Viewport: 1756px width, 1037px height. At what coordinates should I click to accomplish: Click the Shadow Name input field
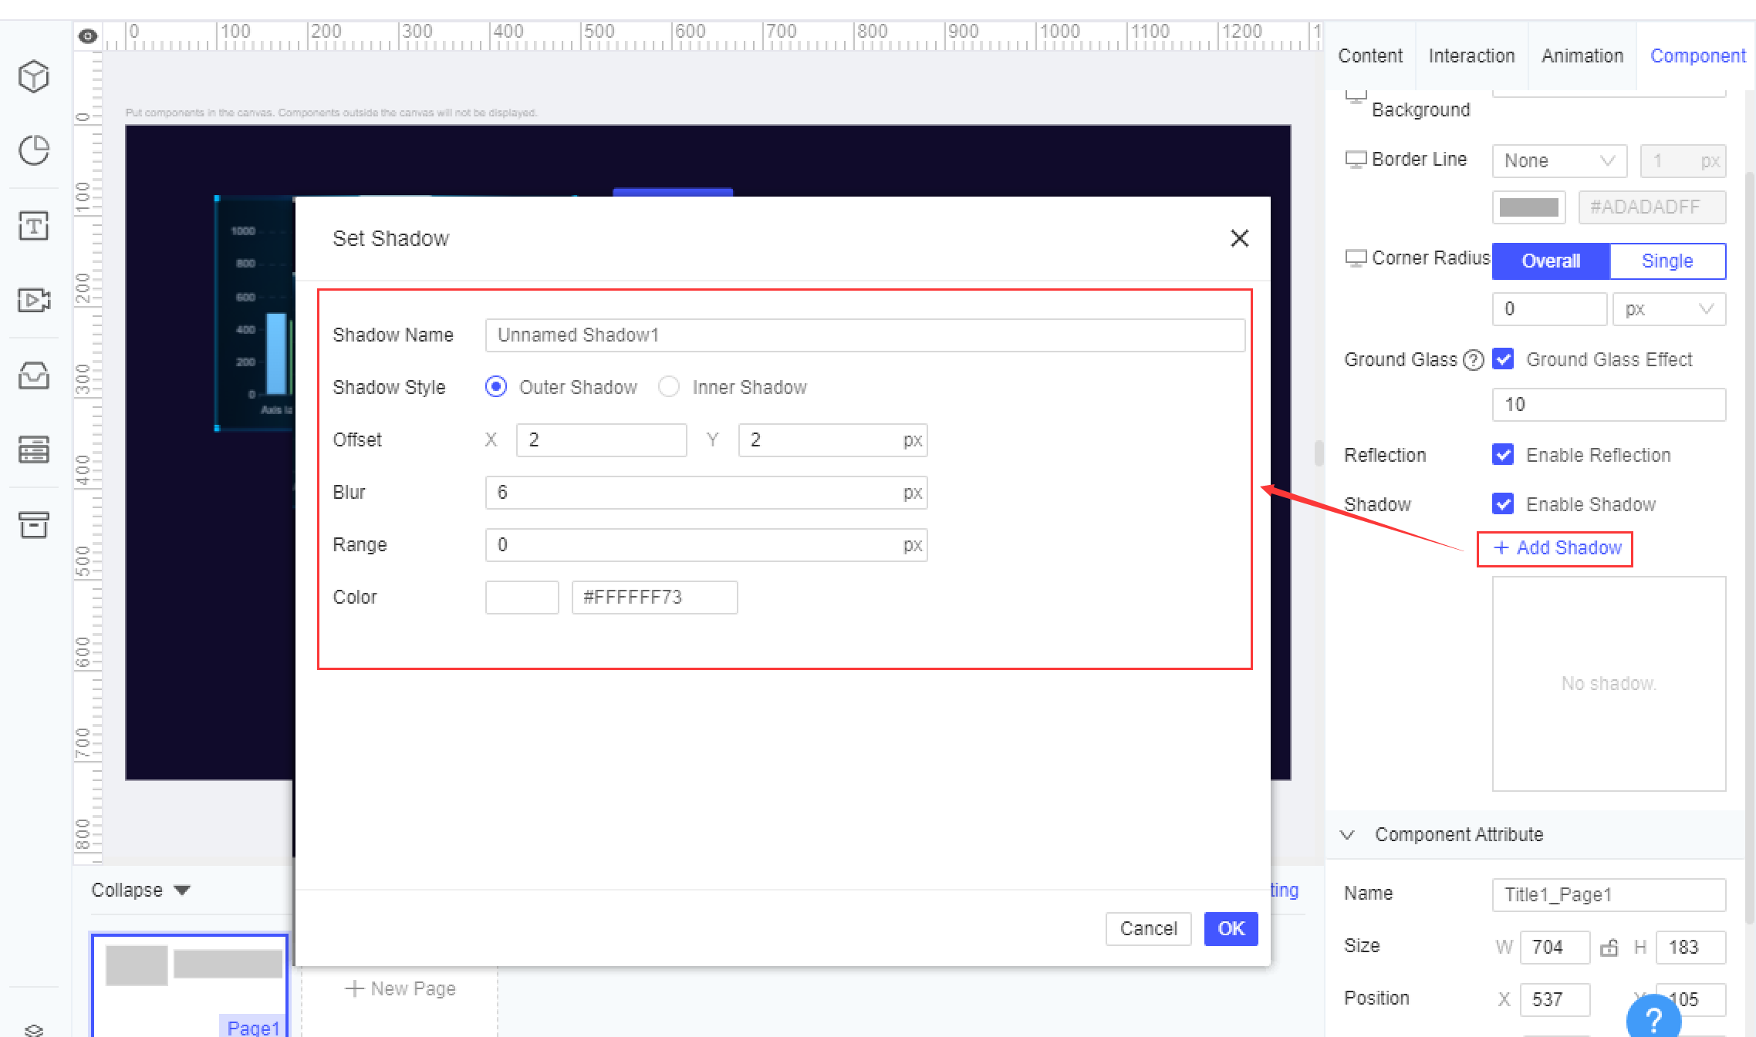[x=865, y=335]
